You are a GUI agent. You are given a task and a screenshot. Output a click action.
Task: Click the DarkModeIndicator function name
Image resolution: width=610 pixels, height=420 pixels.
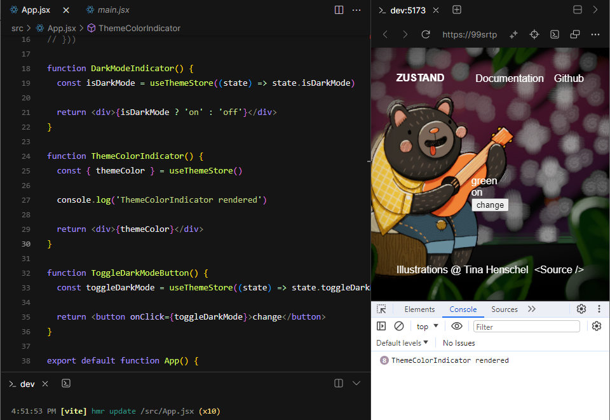click(x=132, y=69)
